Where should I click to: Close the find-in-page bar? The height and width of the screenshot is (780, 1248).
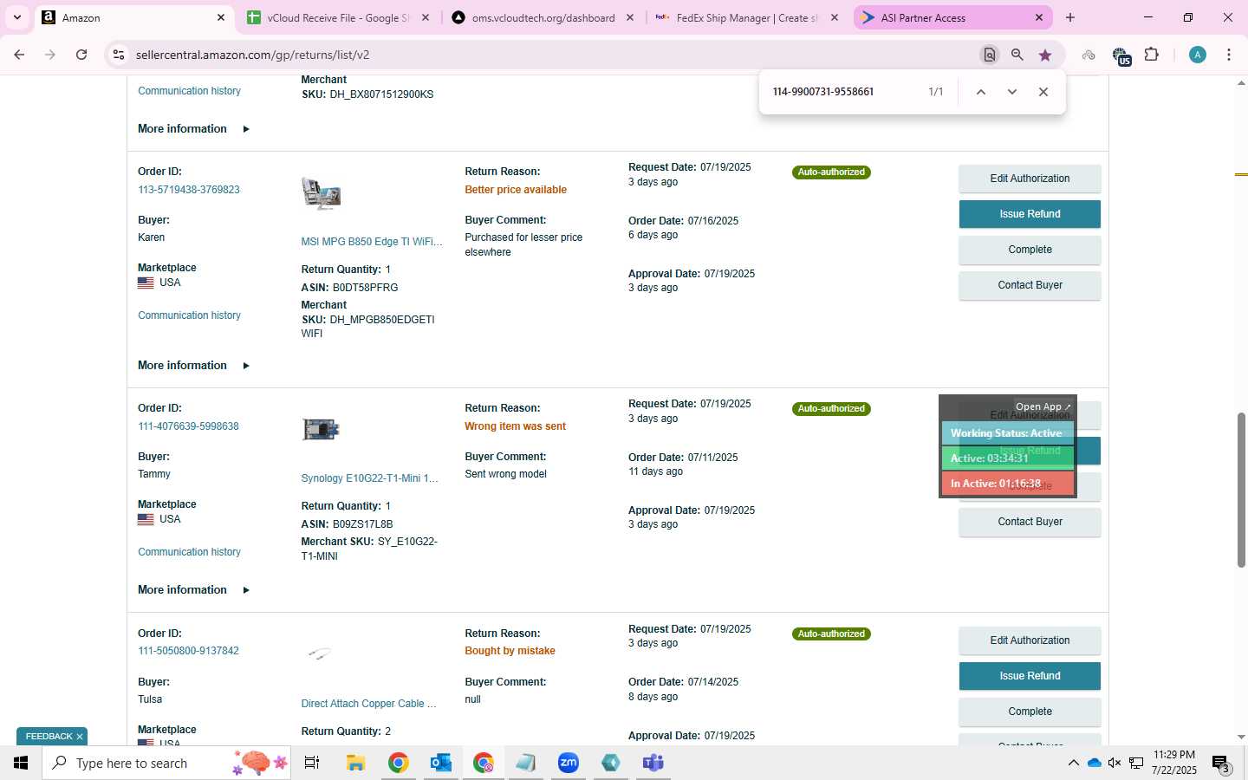pyautogui.click(x=1043, y=92)
